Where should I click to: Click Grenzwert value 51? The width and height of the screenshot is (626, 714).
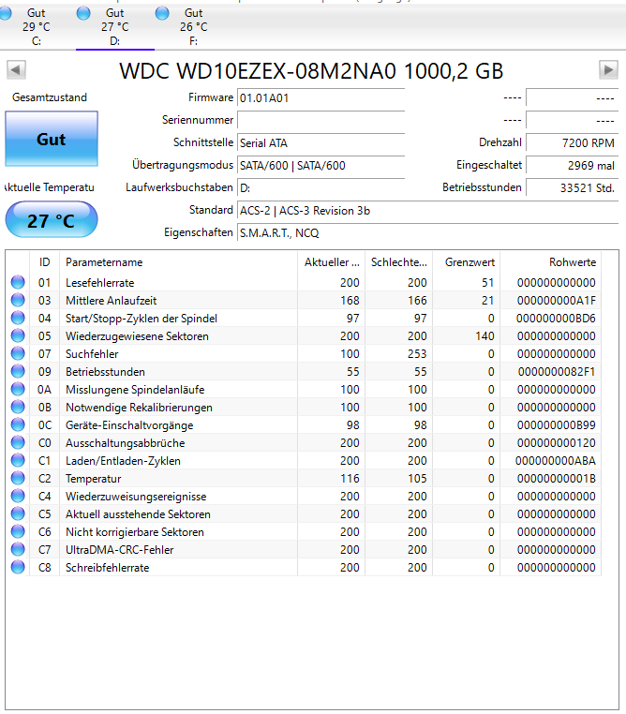pyautogui.click(x=488, y=283)
